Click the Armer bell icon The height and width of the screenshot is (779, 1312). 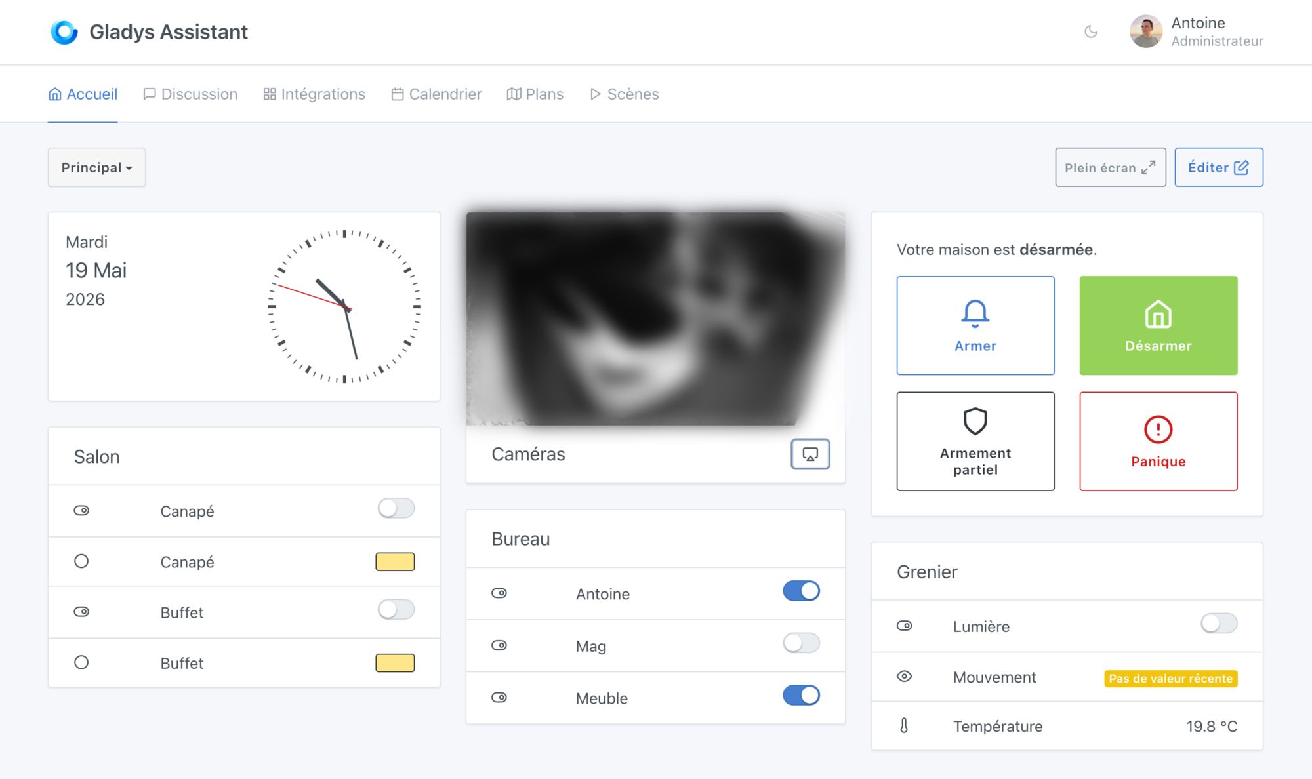click(975, 313)
